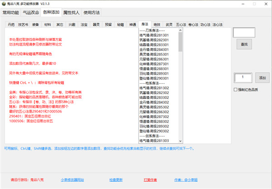Select list item ending in 283301
The height and width of the screenshot is (189, 272).
(x=159, y=45)
